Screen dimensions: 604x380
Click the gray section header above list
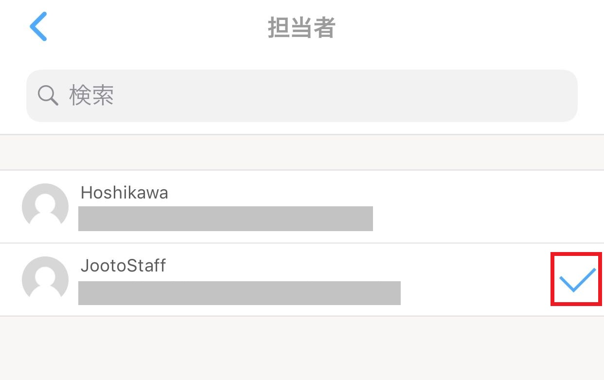coord(302,152)
